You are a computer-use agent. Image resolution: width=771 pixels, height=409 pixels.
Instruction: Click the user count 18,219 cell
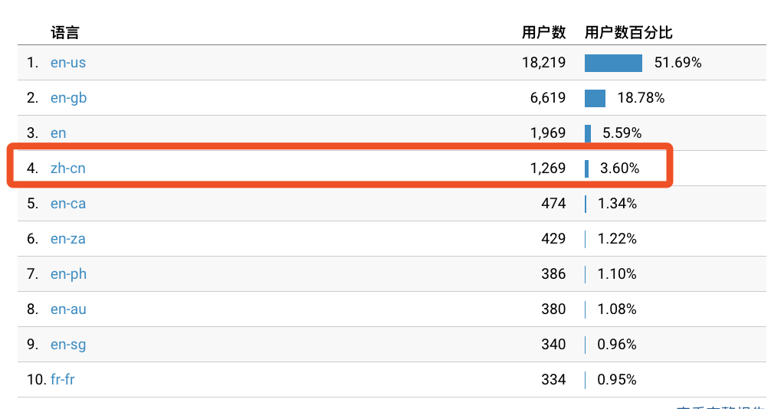point(544,63)
